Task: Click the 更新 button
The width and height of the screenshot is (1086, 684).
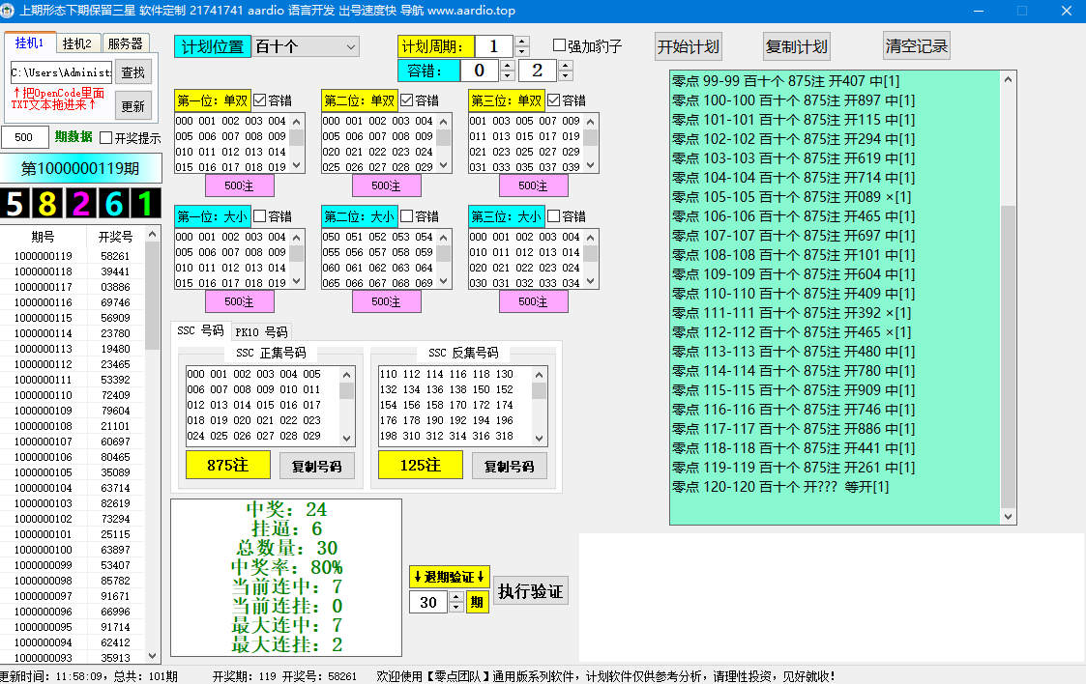Action: 133,106
